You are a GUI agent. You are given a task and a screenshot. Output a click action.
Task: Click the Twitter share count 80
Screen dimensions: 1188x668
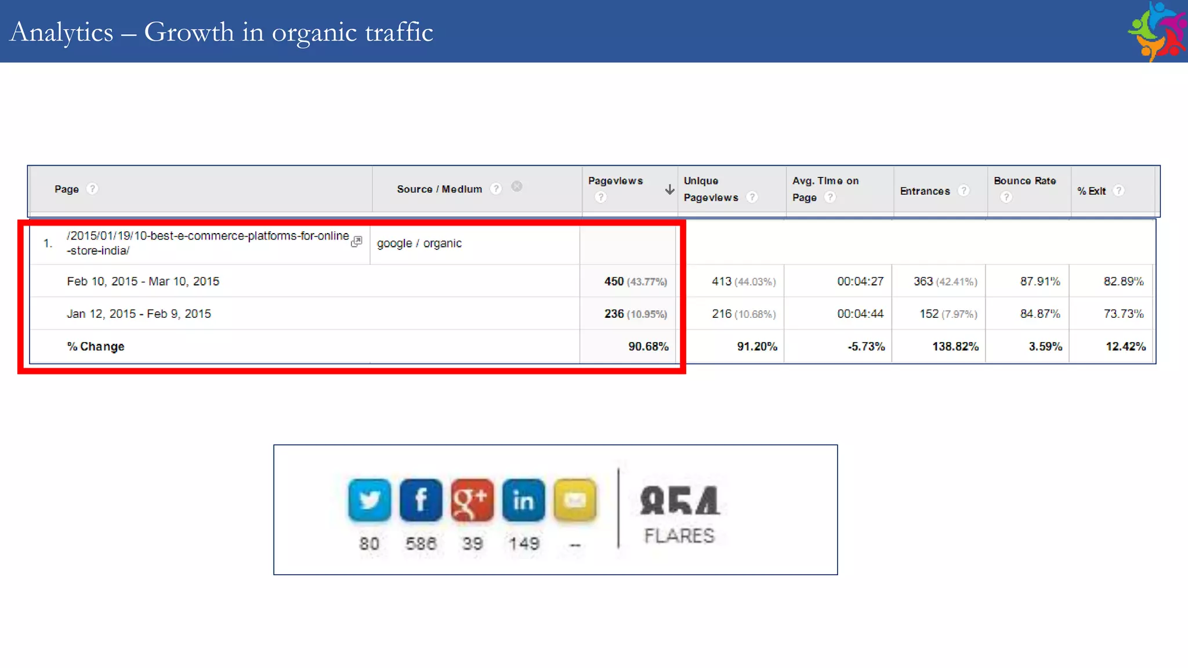click(x=369, y=543)
